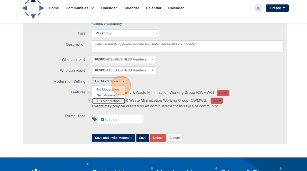The height and width of the screenshot is (171, 307).
Task: Open the first Calendar nav item
Action: pos(109,8)
